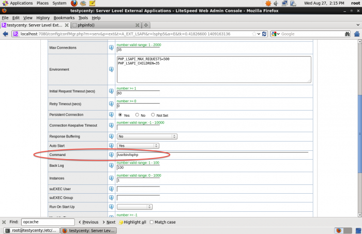Screen dimensions: 362x234
Task: Open the Auto Start dropdown
Action: 138,146
